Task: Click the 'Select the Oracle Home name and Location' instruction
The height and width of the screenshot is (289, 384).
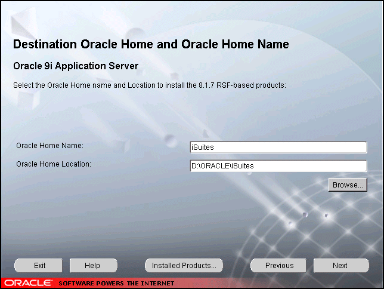Action: pyautogui.click(x=150, y=85)
